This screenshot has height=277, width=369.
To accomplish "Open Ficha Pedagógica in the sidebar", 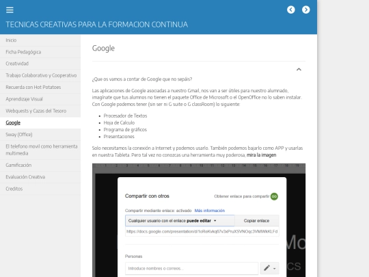I will [x=40, y=52].
